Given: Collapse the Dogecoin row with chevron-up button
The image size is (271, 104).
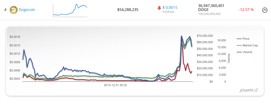Looking at the screenshot, I should [x=265, y=10].
